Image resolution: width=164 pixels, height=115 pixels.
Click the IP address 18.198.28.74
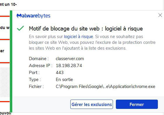[x=69, y=66]
